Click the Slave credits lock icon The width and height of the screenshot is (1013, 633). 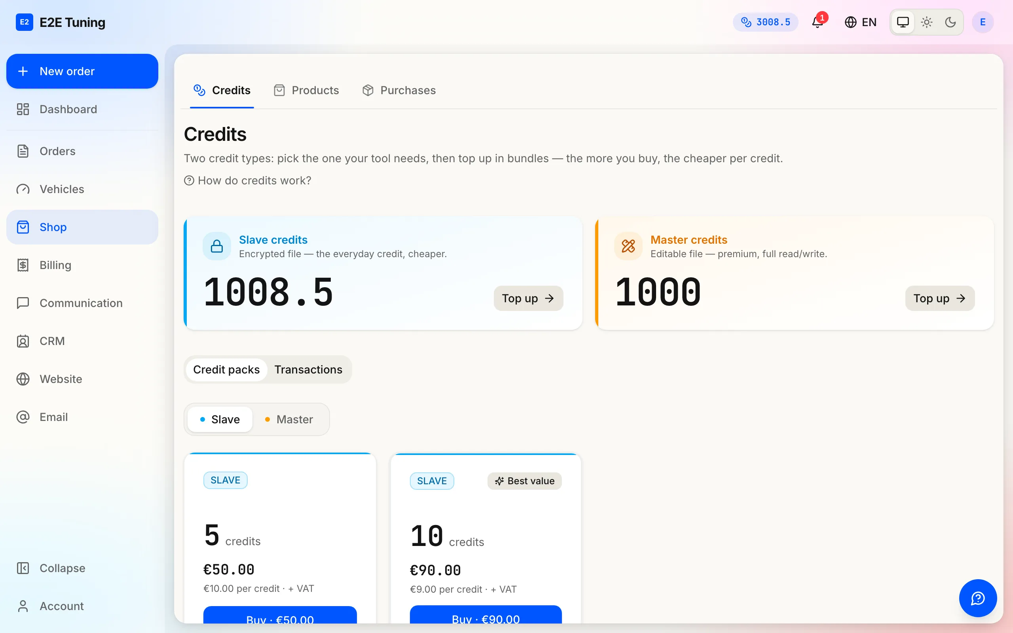217,246
